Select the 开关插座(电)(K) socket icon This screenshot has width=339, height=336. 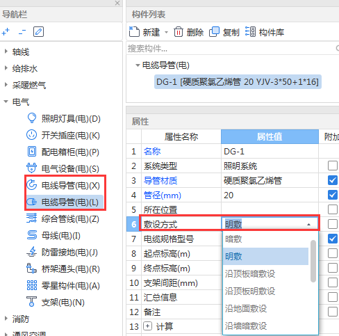[x=31, y=135]
